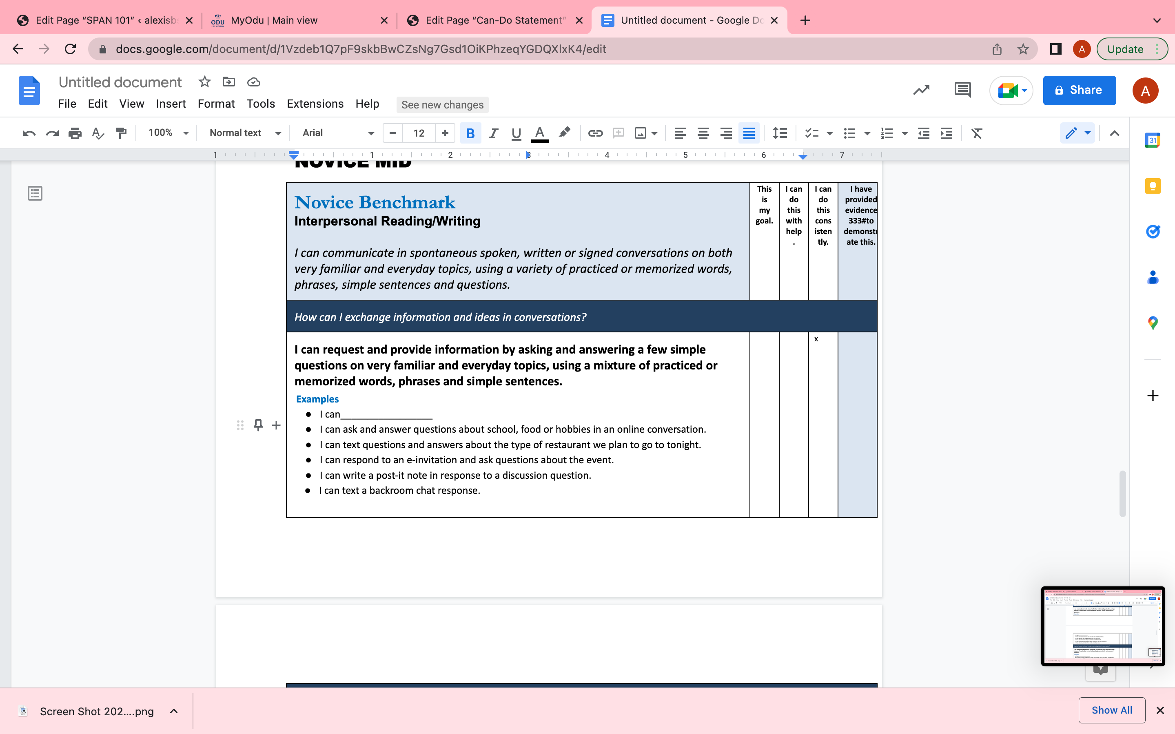Screen dimensions: 1175x734
Task: Click the font size field showing 12
Action: [x=419, y=133]
